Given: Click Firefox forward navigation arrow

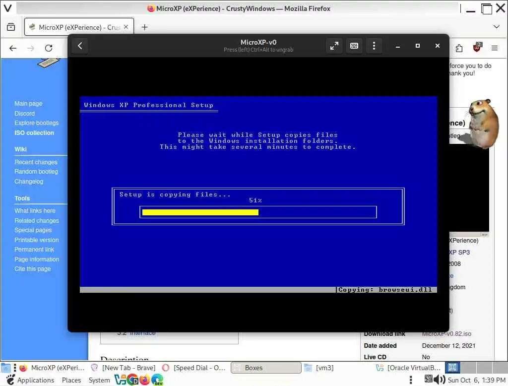Looking at the screenshot, I should 31,48.
